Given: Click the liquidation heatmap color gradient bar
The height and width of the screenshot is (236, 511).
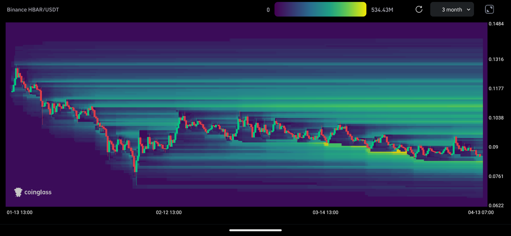Looking at the screenshot, I should (x=320, y=9).
